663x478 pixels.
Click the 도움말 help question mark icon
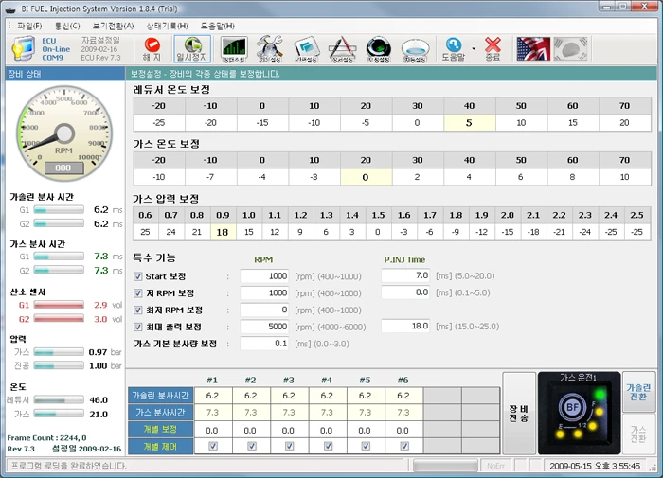(x=454, y=44)
